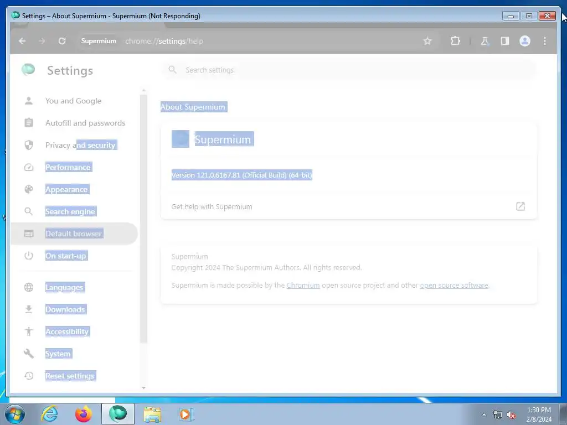
Task: Open the Experiments flask icon
Action: point(484,41)
